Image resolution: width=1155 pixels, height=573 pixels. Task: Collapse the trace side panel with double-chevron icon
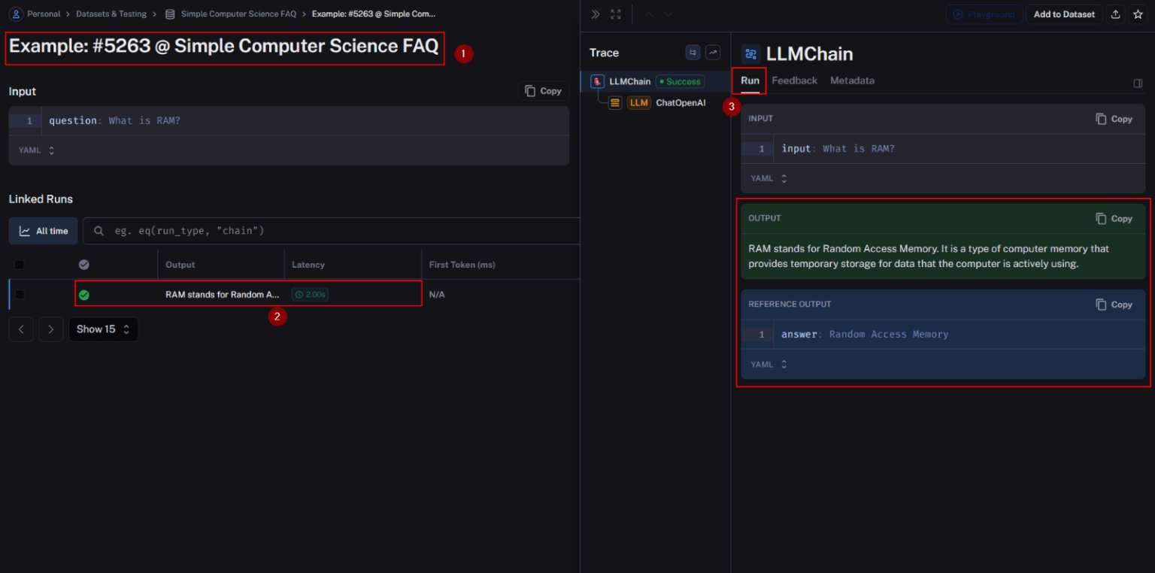tap(596, 14)
